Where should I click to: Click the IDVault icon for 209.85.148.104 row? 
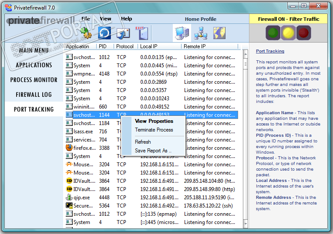[69, 181]
